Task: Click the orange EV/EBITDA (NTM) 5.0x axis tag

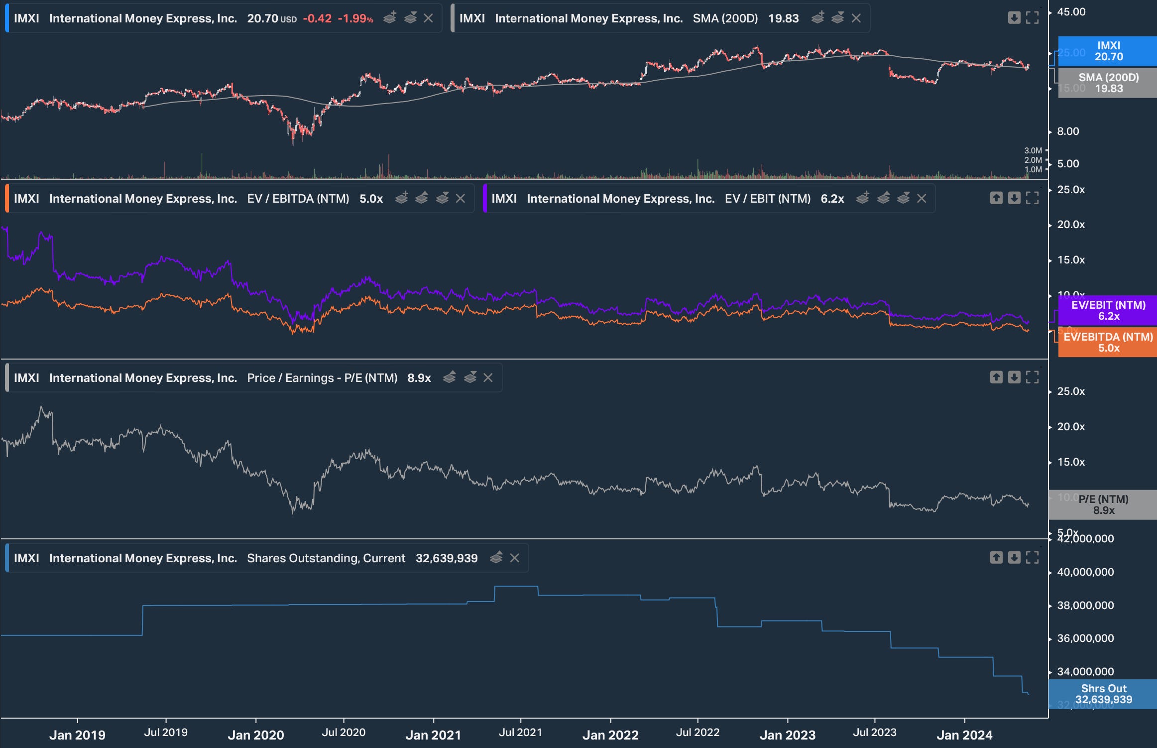Action: point(1108,342)
